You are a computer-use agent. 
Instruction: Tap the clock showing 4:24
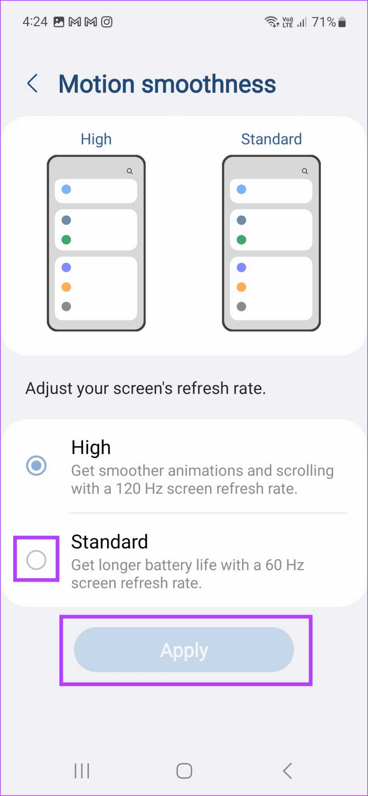point(35,22)
